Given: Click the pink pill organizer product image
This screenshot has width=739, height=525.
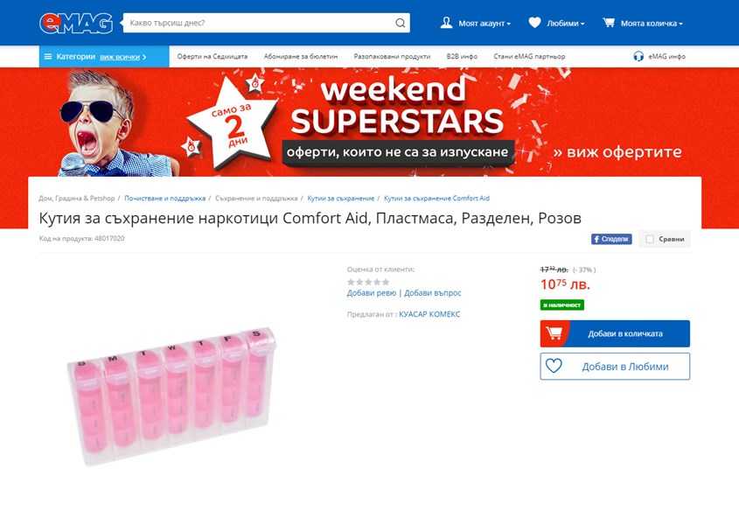Looking at the screenshot, I should click(171, 396).
